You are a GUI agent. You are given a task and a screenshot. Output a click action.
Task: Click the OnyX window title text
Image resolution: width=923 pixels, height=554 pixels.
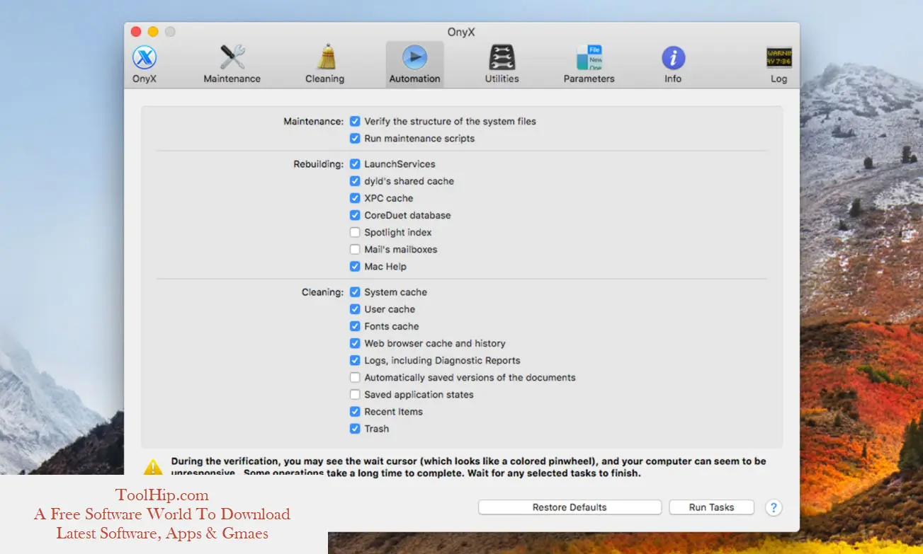click(461, 32)
